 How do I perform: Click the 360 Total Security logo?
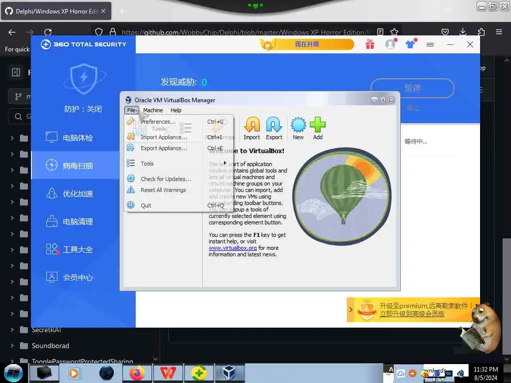(x=83, y=44)
